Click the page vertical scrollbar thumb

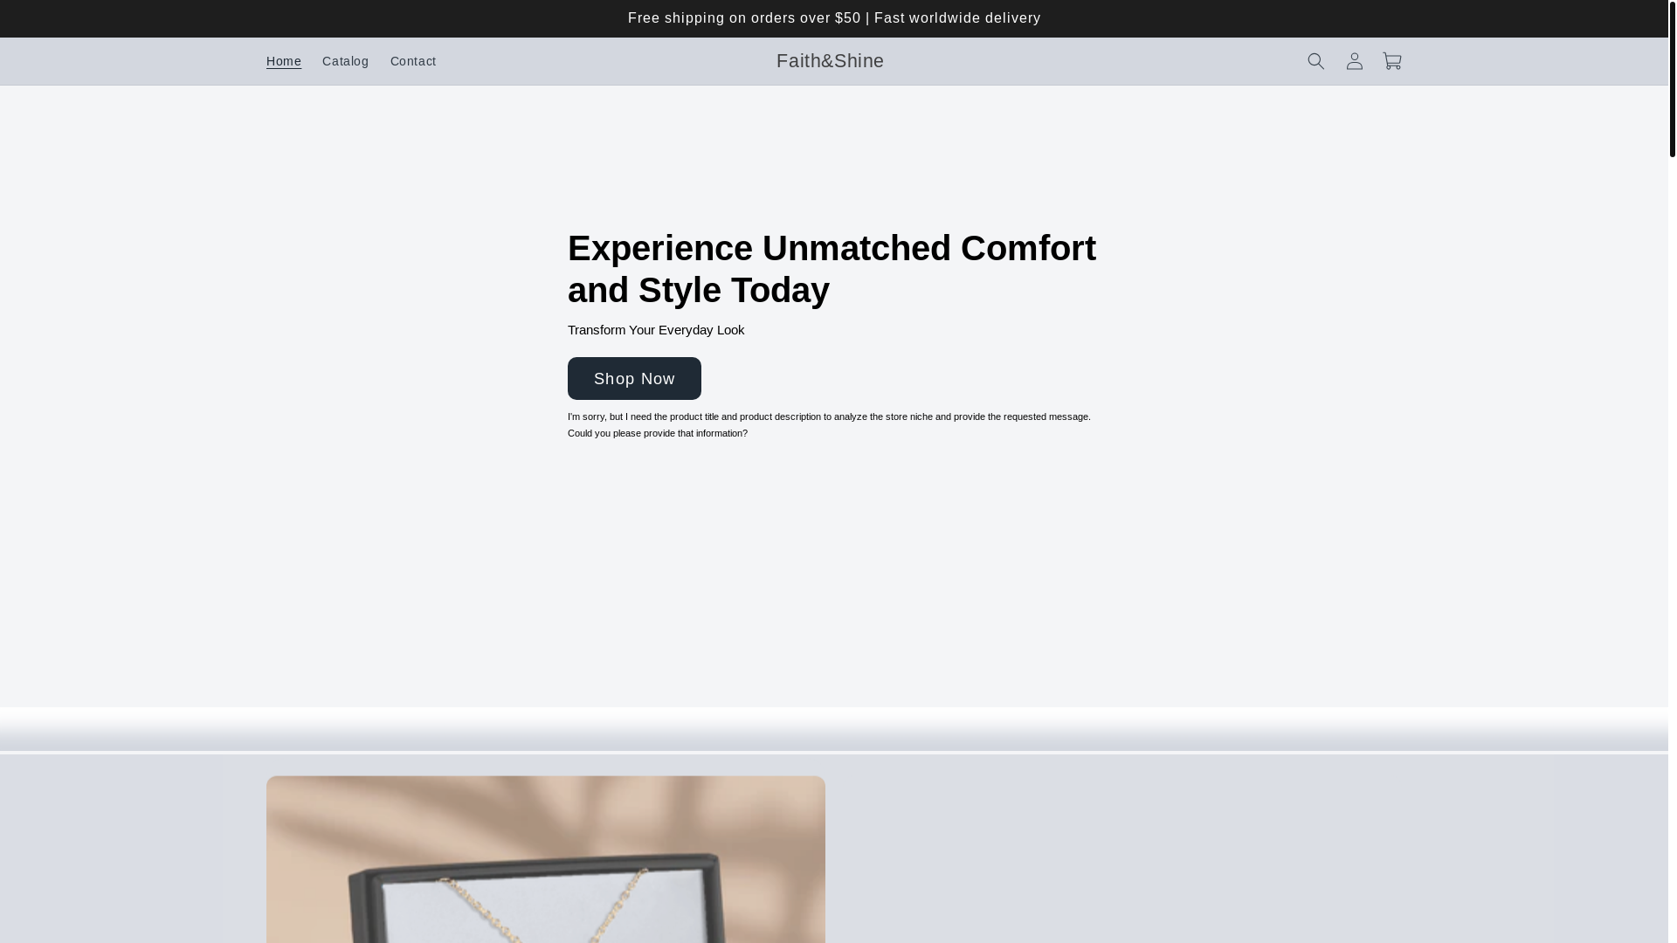(1672, 79)
